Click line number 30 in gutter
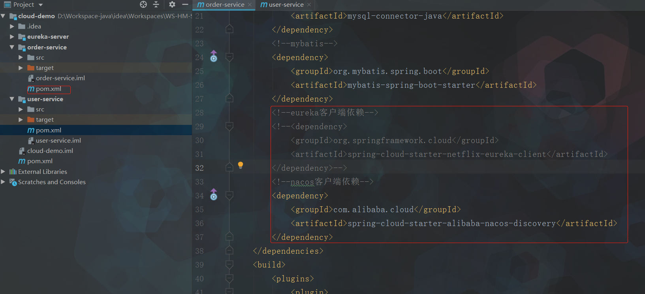The height and width of the screenshot is (294, 645). click(199, 140)
